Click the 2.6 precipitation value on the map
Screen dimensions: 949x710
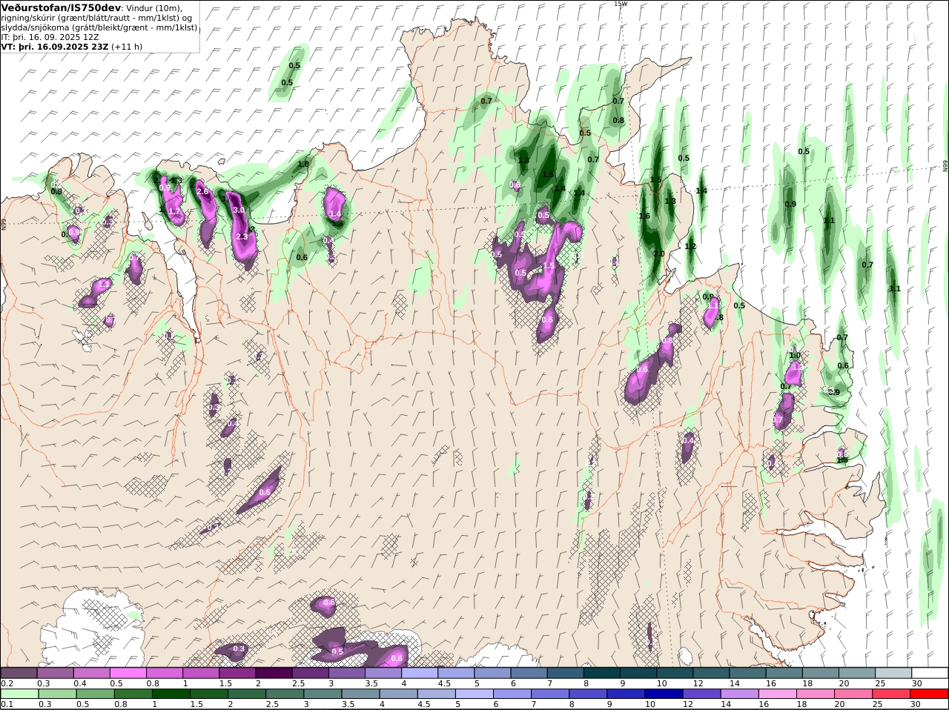[x=202, y=192]
